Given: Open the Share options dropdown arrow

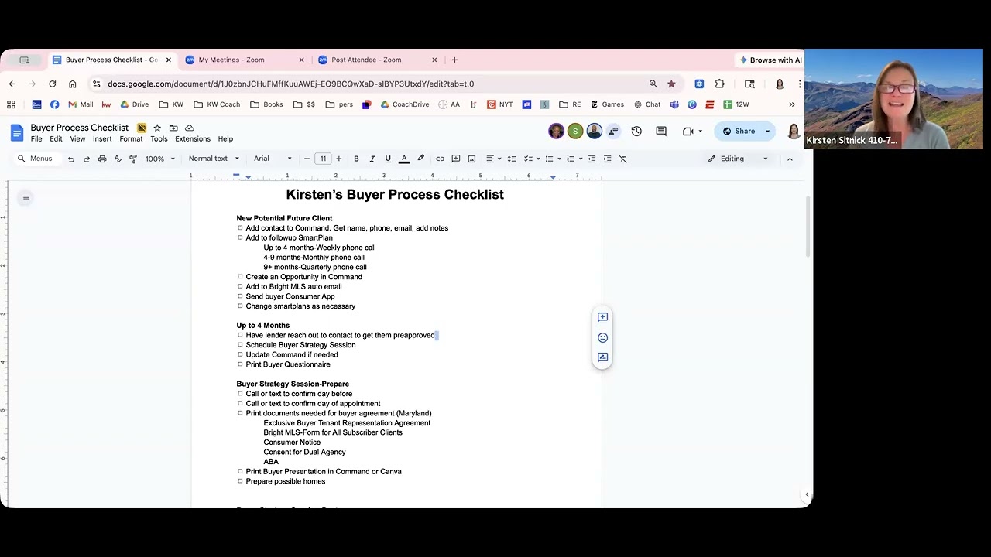Looking at the screenshot, I should point(767,132).
